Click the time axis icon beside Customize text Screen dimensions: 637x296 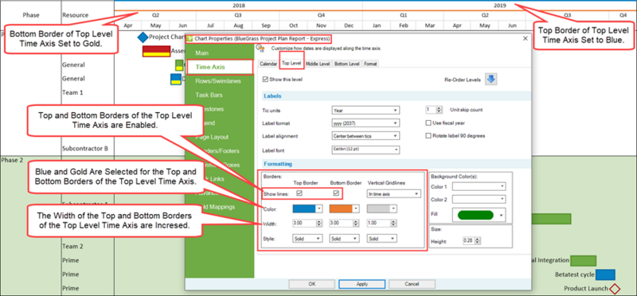(x=261, y=49)
